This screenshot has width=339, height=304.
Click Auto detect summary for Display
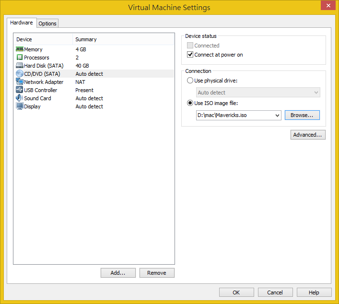click(89, 106)
